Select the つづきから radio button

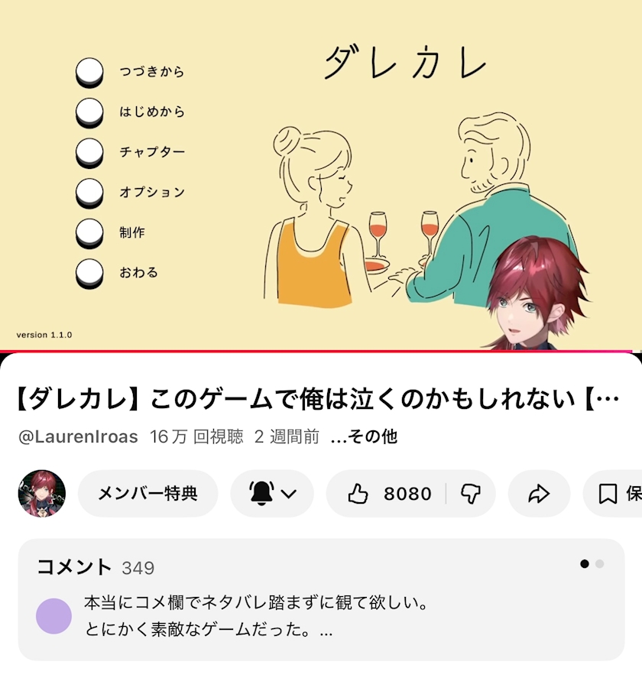89,73
